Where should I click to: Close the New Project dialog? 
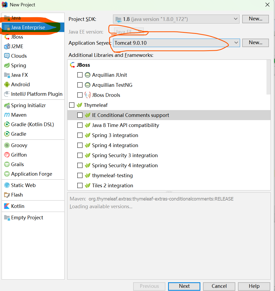click(x=267, y=5)
